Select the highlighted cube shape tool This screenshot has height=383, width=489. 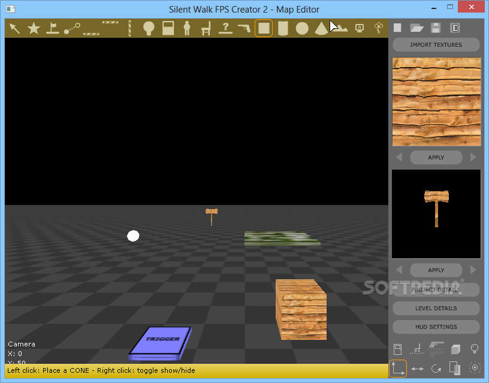264,28
